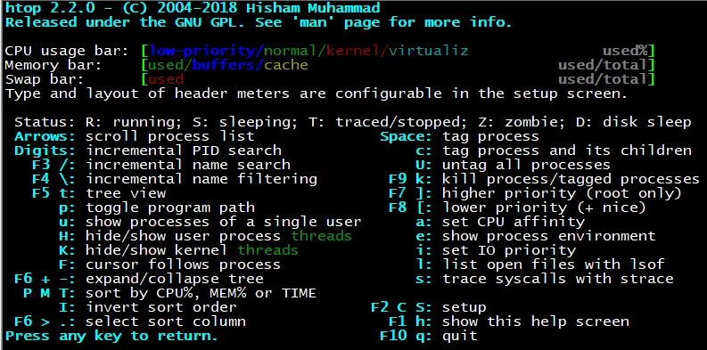The image size is (707, 350).
Task: Click 'quit' description
Action: click(460, 336)
